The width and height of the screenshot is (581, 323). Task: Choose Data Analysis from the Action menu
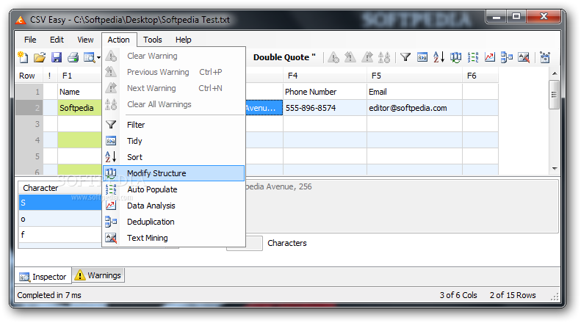(173, 206)
